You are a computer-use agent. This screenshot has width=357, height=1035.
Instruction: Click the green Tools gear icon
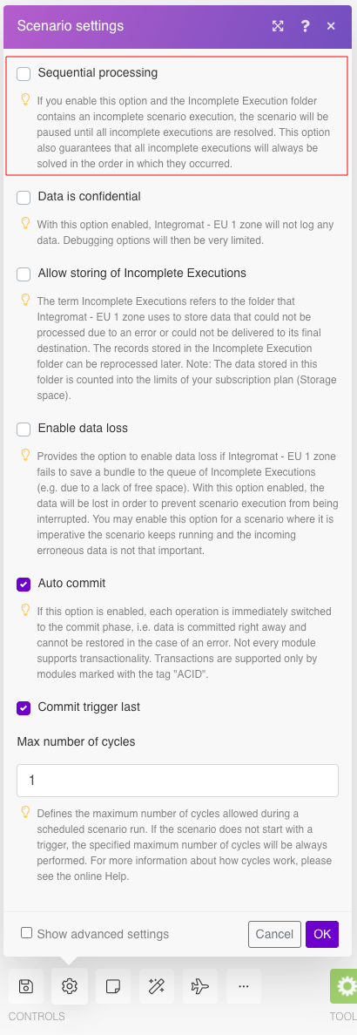[344, 986]
